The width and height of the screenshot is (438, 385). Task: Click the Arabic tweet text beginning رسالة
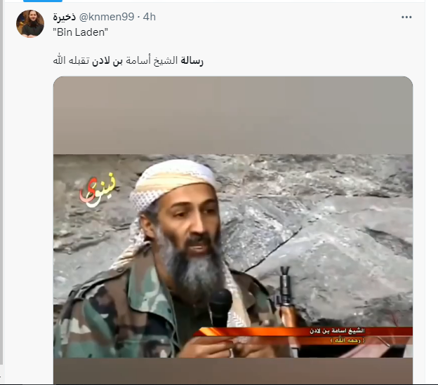[x=128, y=60]
